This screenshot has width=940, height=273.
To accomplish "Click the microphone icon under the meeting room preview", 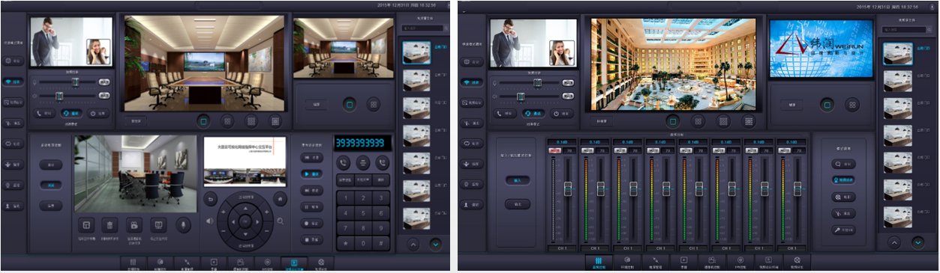I will click(x=182, y=224).
